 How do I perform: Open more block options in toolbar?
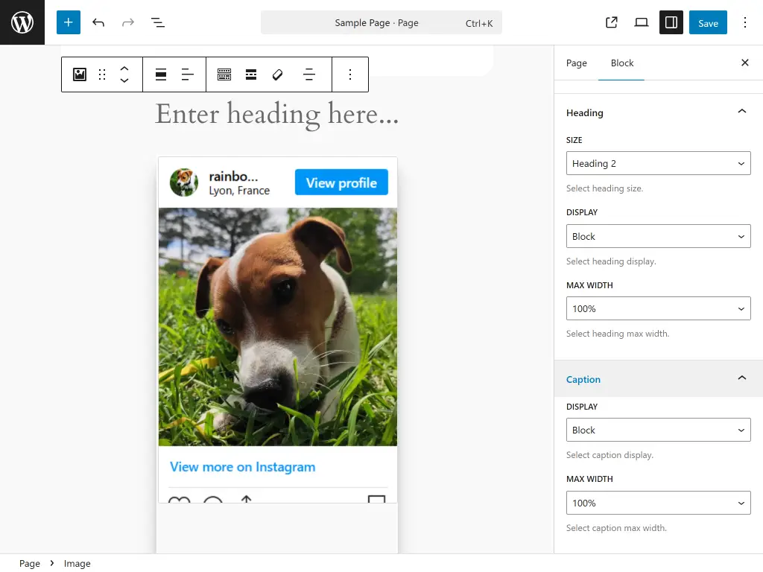(350, 74)
